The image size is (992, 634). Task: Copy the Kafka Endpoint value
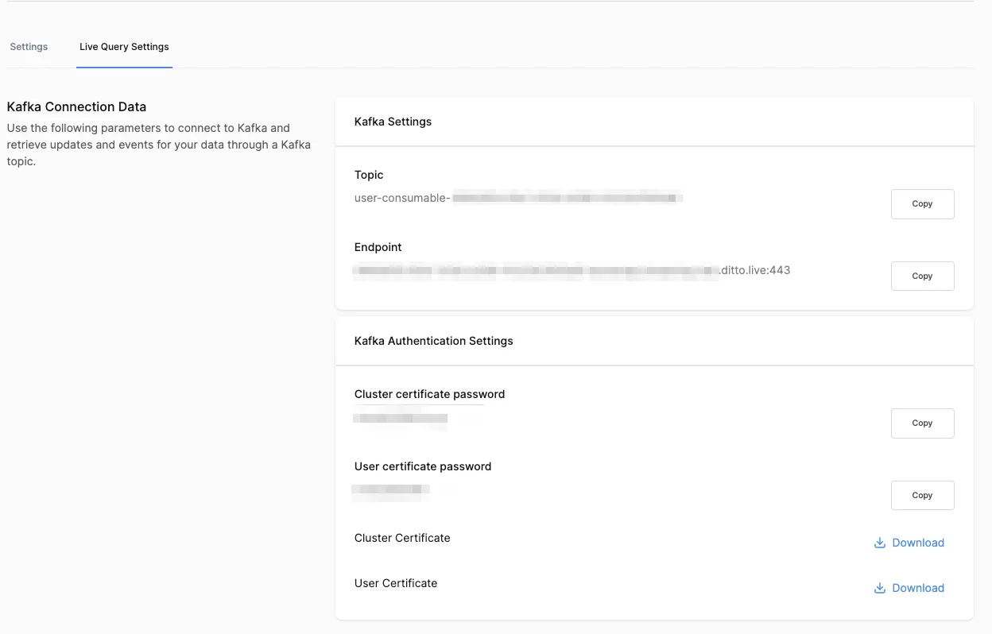tap(922, 276)
